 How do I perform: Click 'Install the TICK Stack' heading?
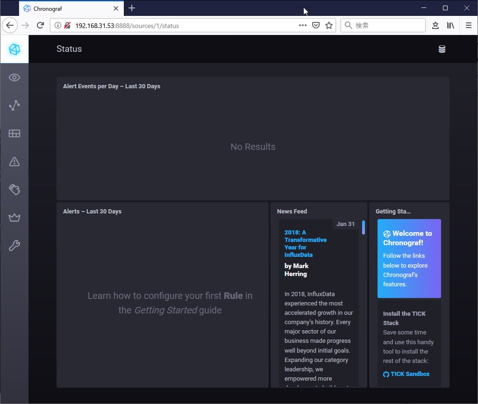point(404,318)
